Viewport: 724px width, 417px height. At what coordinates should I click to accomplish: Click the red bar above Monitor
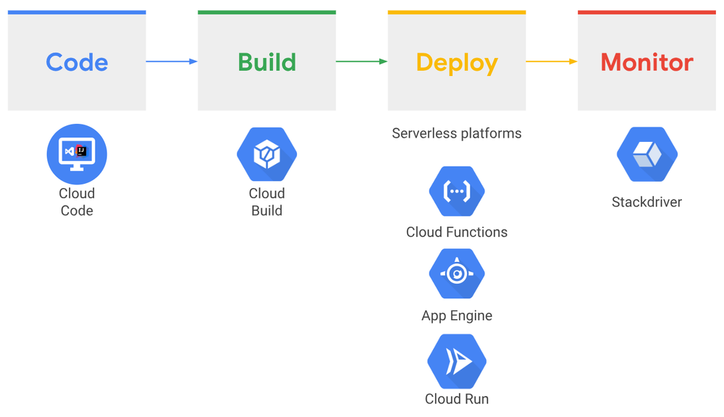[x=647, y=11]
